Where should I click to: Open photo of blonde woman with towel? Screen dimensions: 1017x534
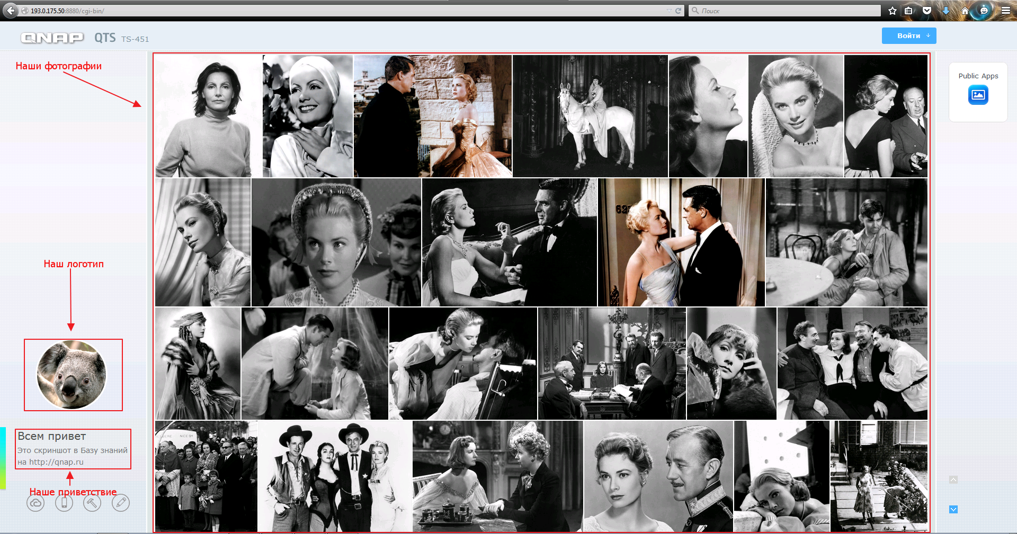point(796,116)
